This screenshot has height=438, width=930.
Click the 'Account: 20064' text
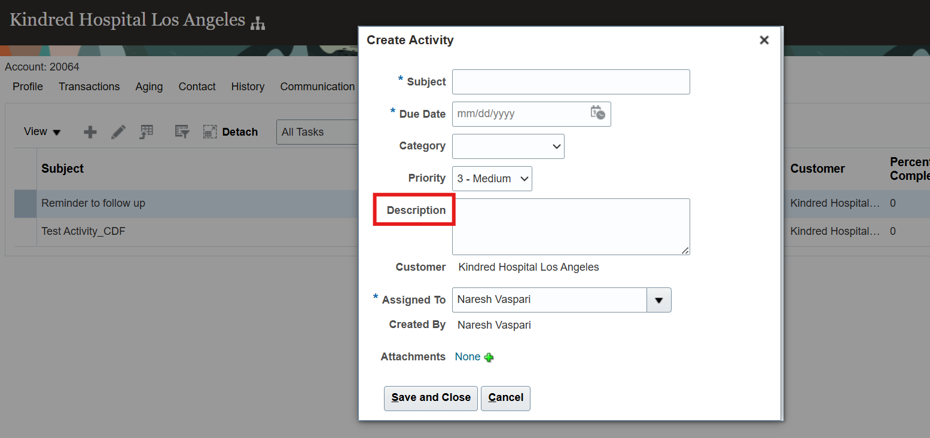tap(42, 67)
